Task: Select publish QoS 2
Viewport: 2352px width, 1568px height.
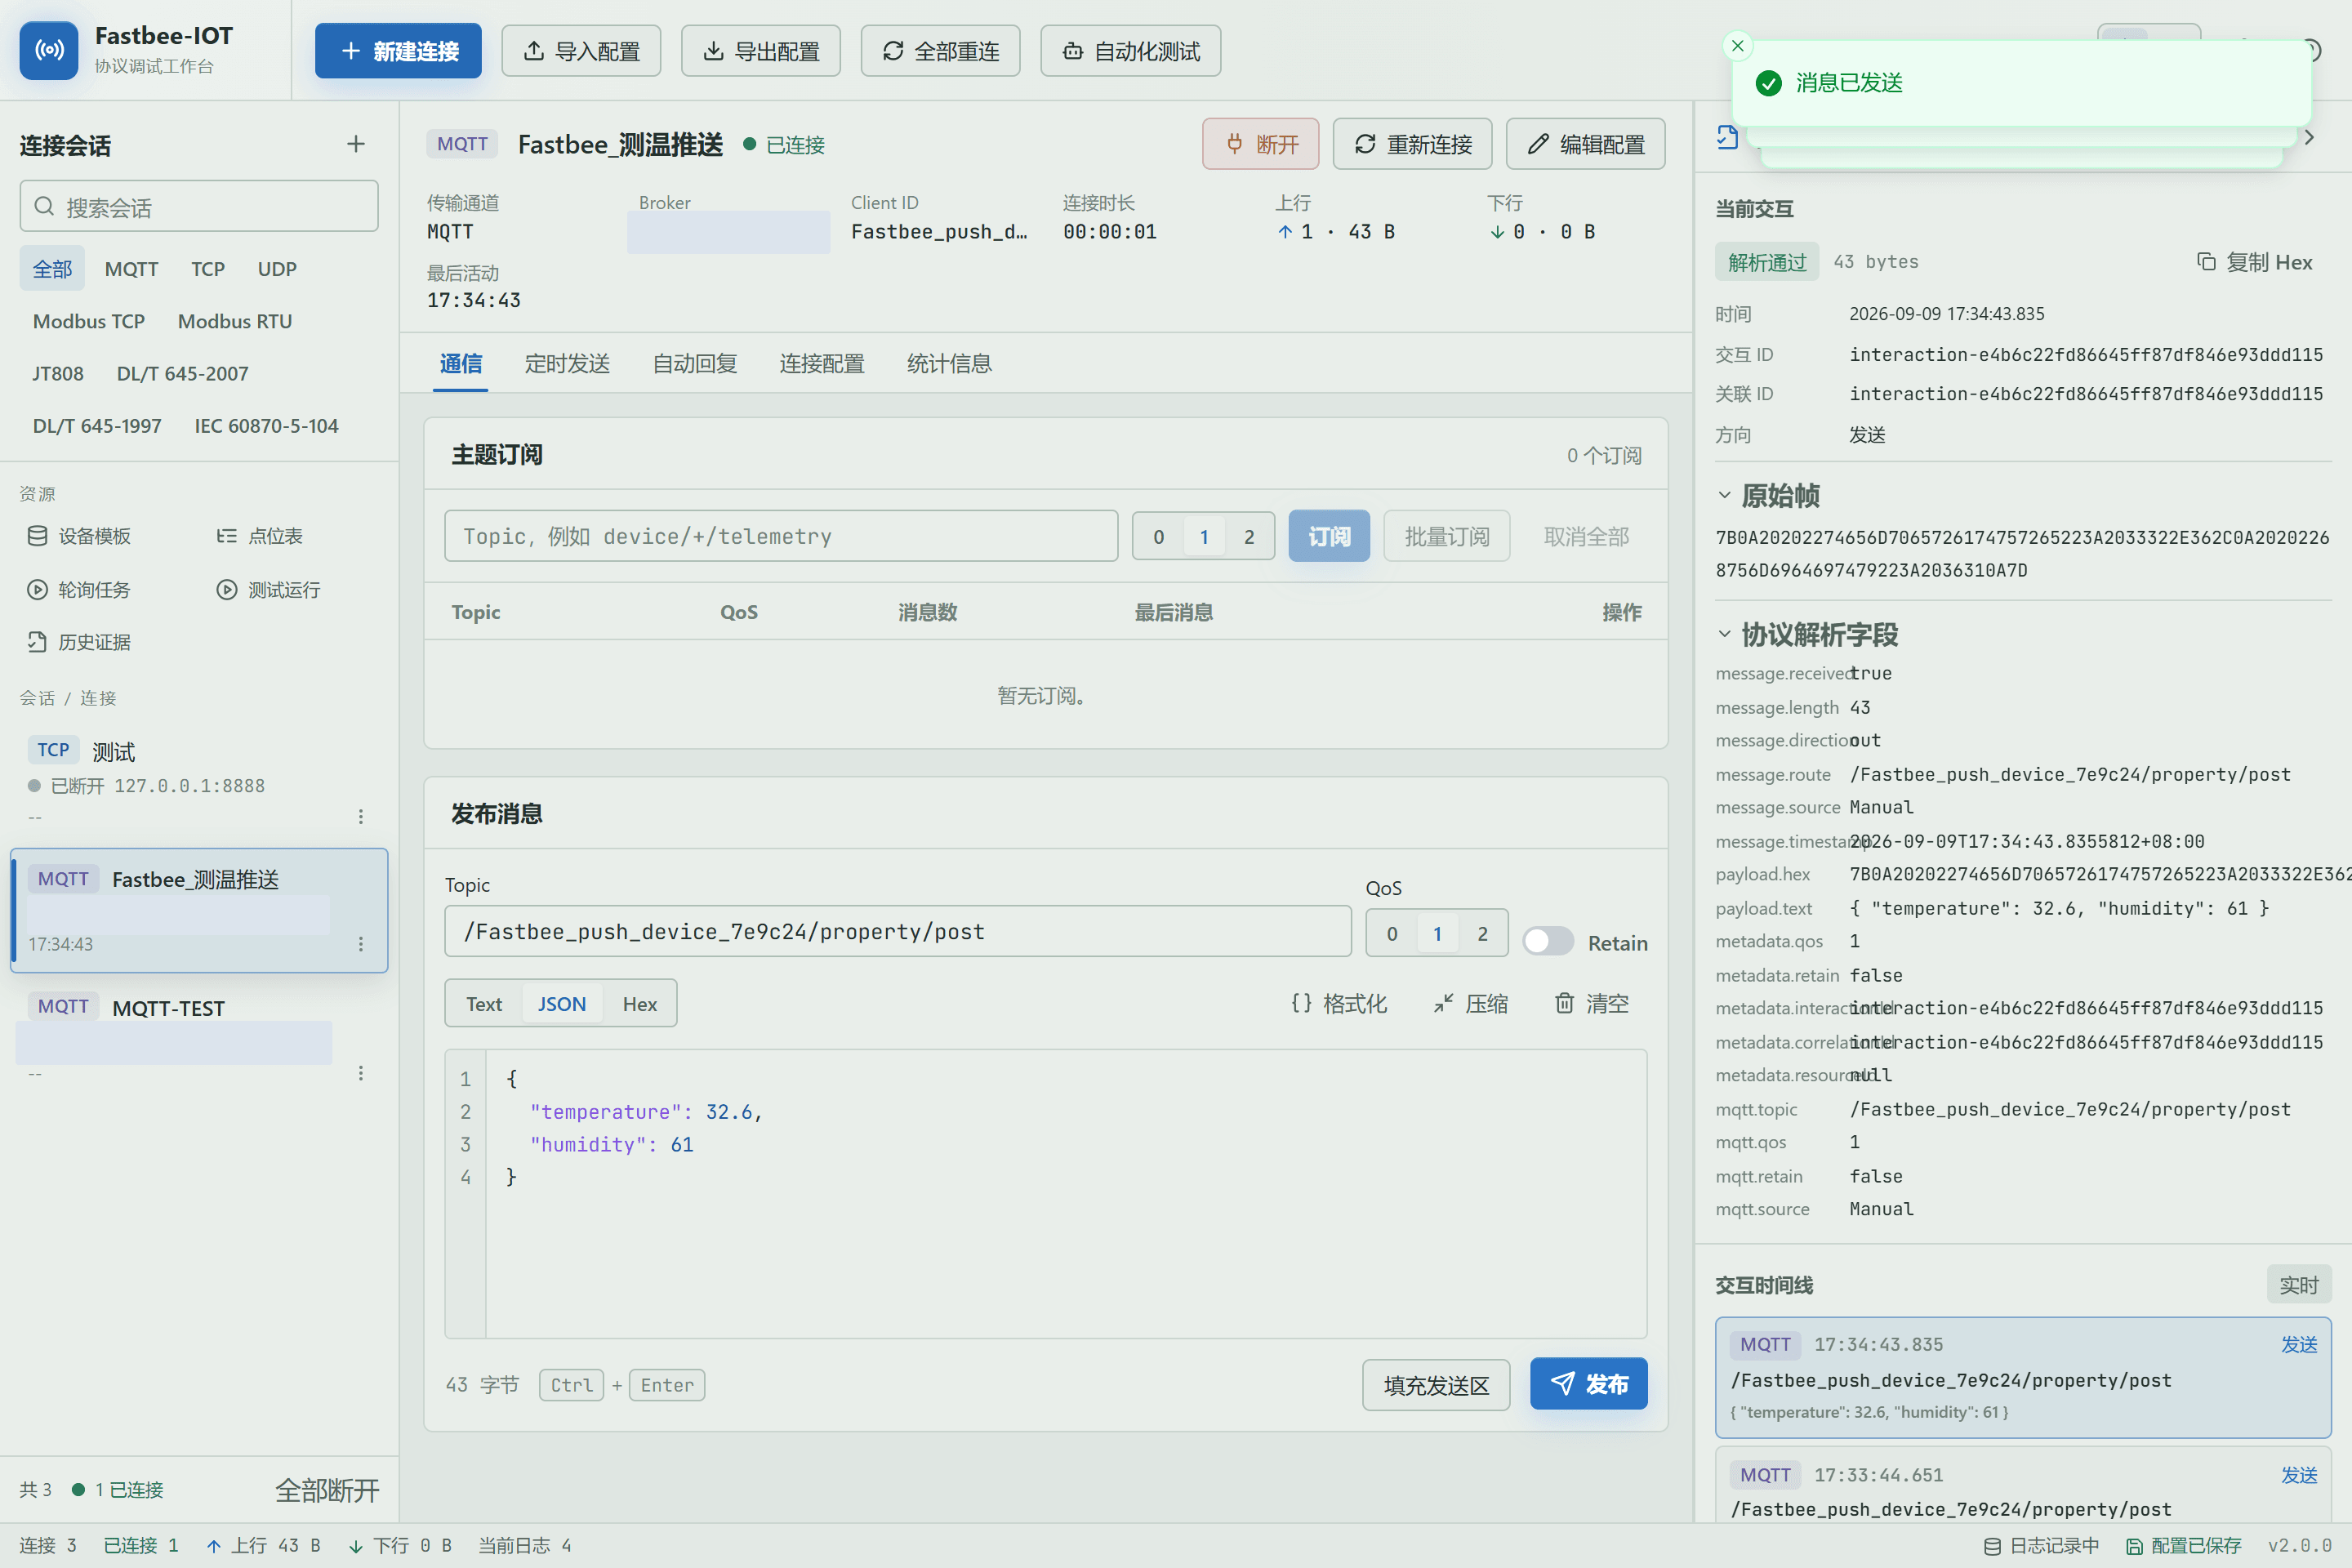Action: click(1482, 934)
